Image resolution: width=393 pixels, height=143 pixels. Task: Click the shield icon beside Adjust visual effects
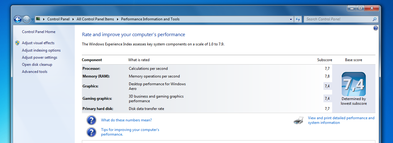(17, 43)
